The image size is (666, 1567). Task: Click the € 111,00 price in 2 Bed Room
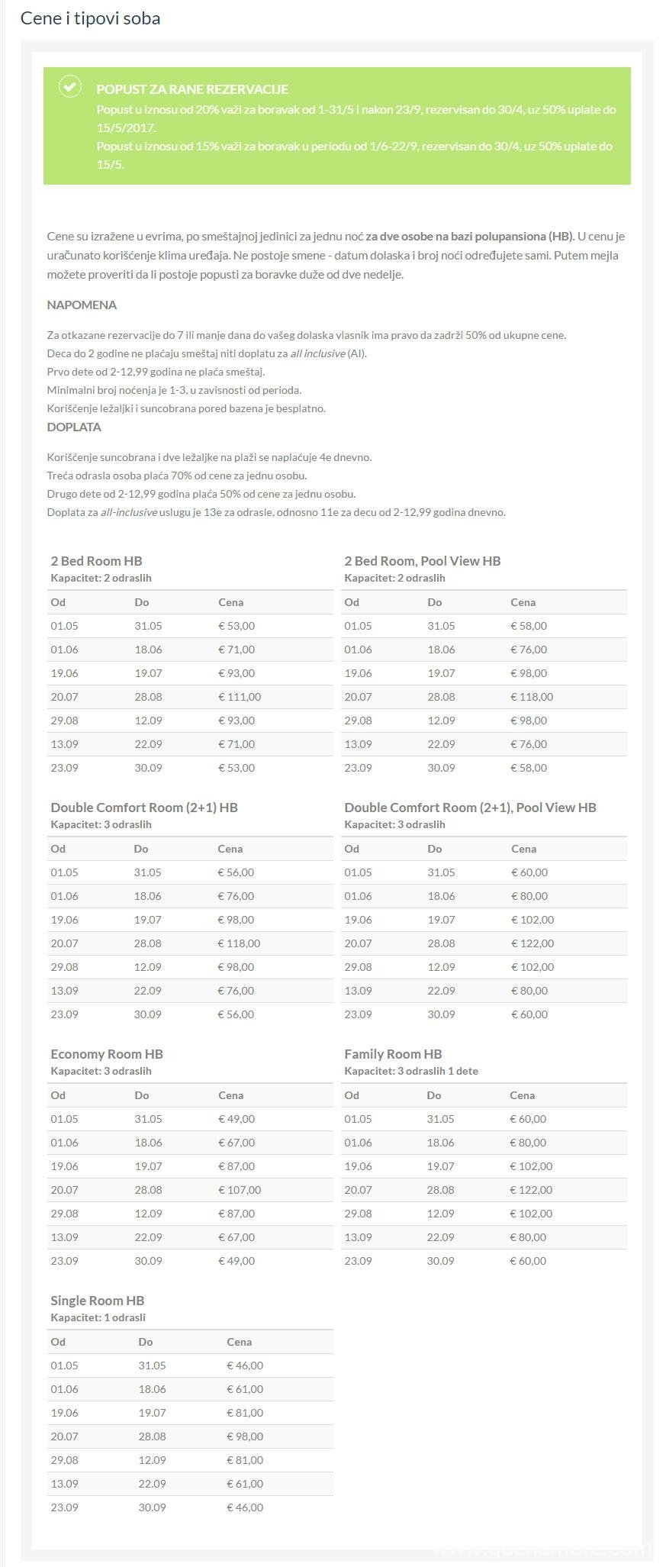tap(240, 697)
